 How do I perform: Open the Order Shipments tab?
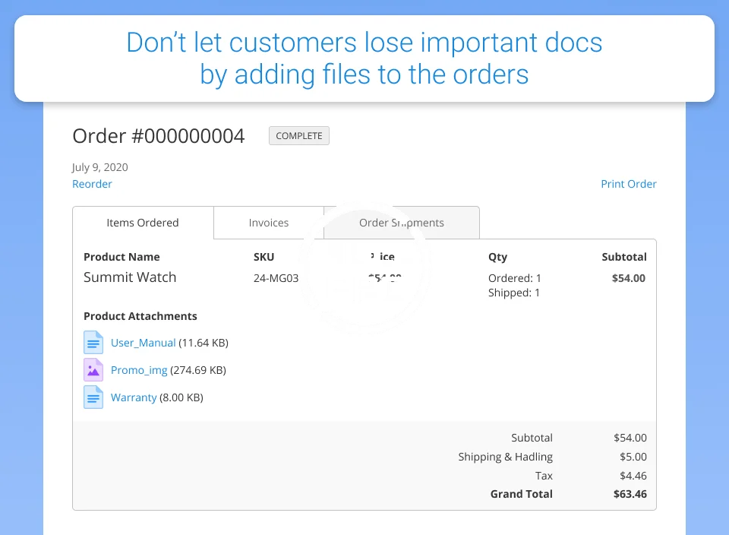402,223
